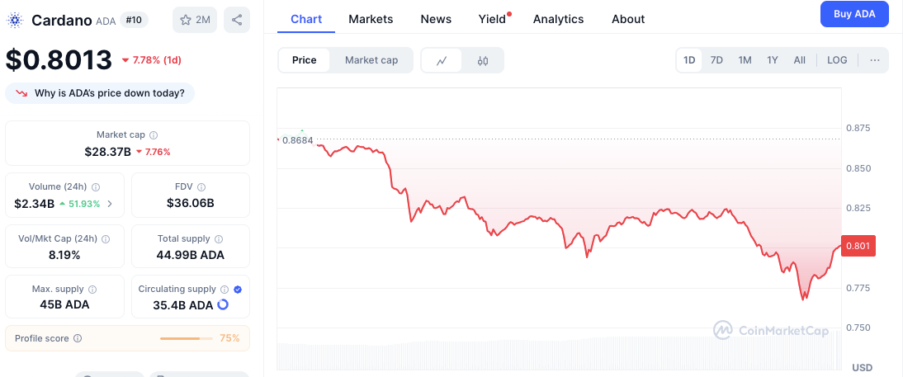Switch to line chart view icon
The image size is (903, 377).
442,60
